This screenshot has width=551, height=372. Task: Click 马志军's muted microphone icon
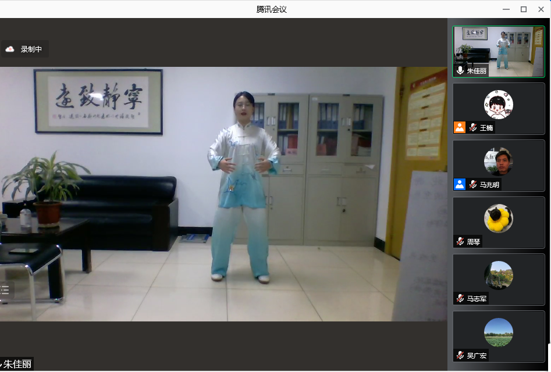[x=460, y=298]
